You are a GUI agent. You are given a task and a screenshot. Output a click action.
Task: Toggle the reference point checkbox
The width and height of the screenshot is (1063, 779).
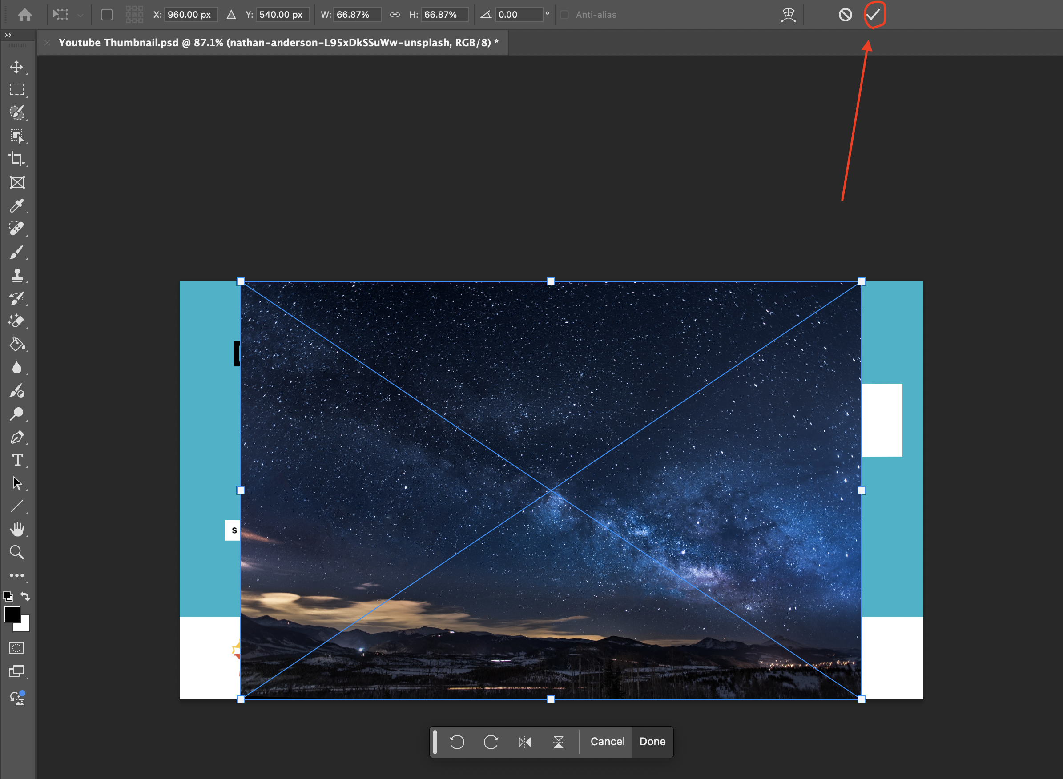point(107,15)
